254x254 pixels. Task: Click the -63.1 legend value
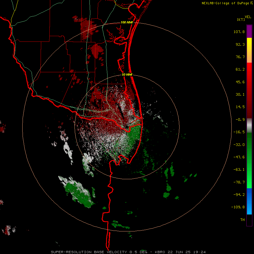tap(239, 170)
